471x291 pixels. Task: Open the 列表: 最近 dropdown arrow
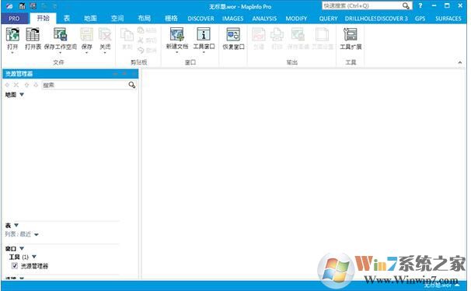(37, 234)
